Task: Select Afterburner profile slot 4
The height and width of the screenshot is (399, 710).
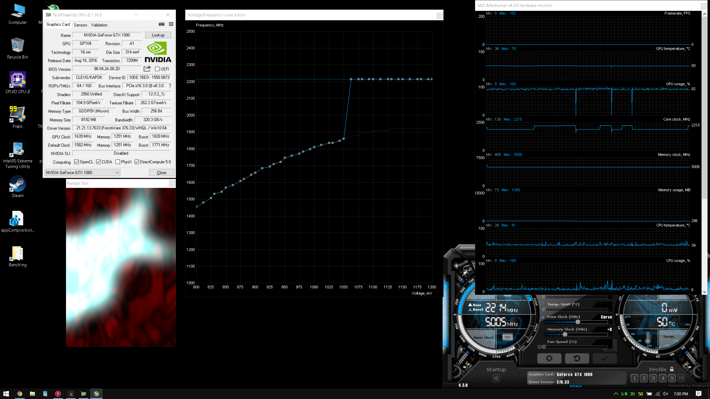Action: [x=663, y=378]
